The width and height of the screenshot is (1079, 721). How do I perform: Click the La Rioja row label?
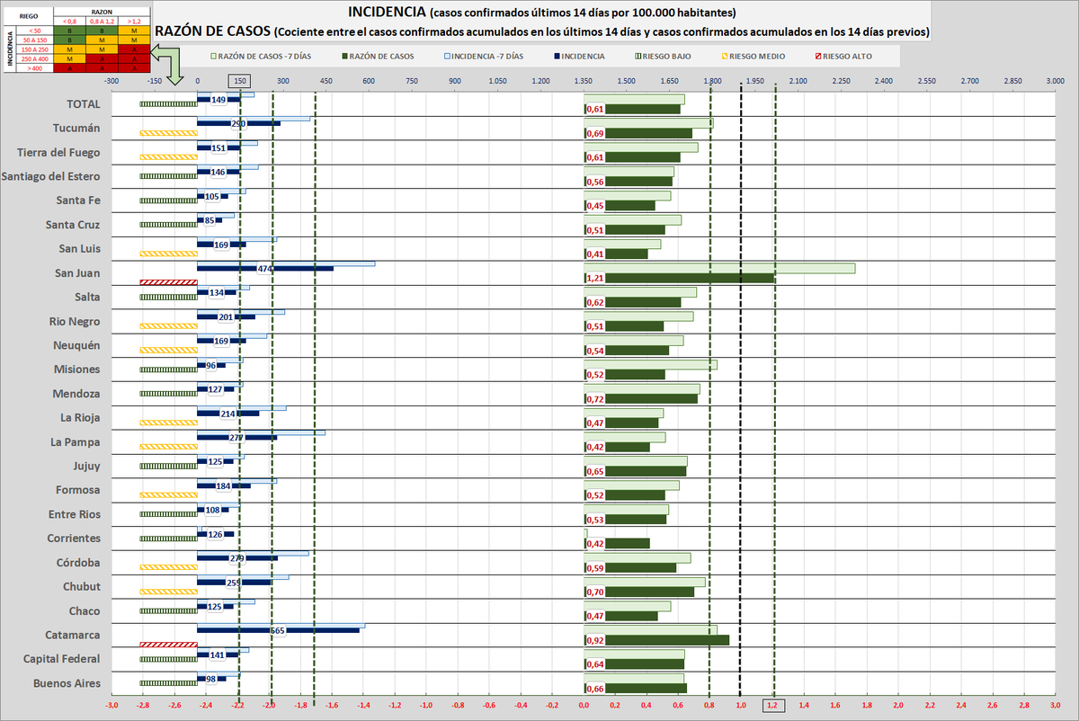80,418
